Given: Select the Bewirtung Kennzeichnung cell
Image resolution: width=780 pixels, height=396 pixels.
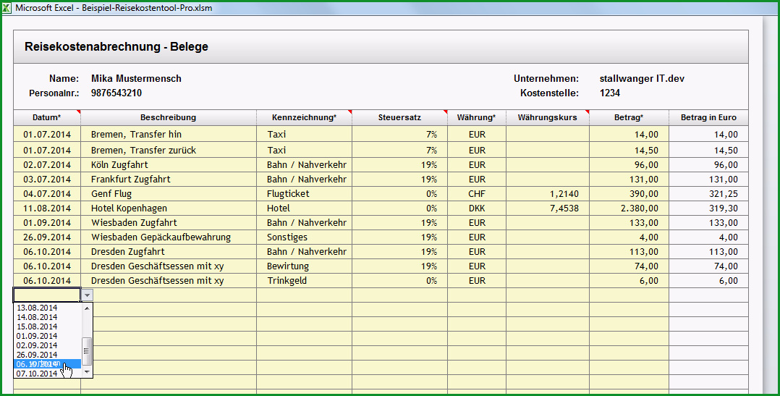Looking at the screenshot, I should click(x=304, y=266).
